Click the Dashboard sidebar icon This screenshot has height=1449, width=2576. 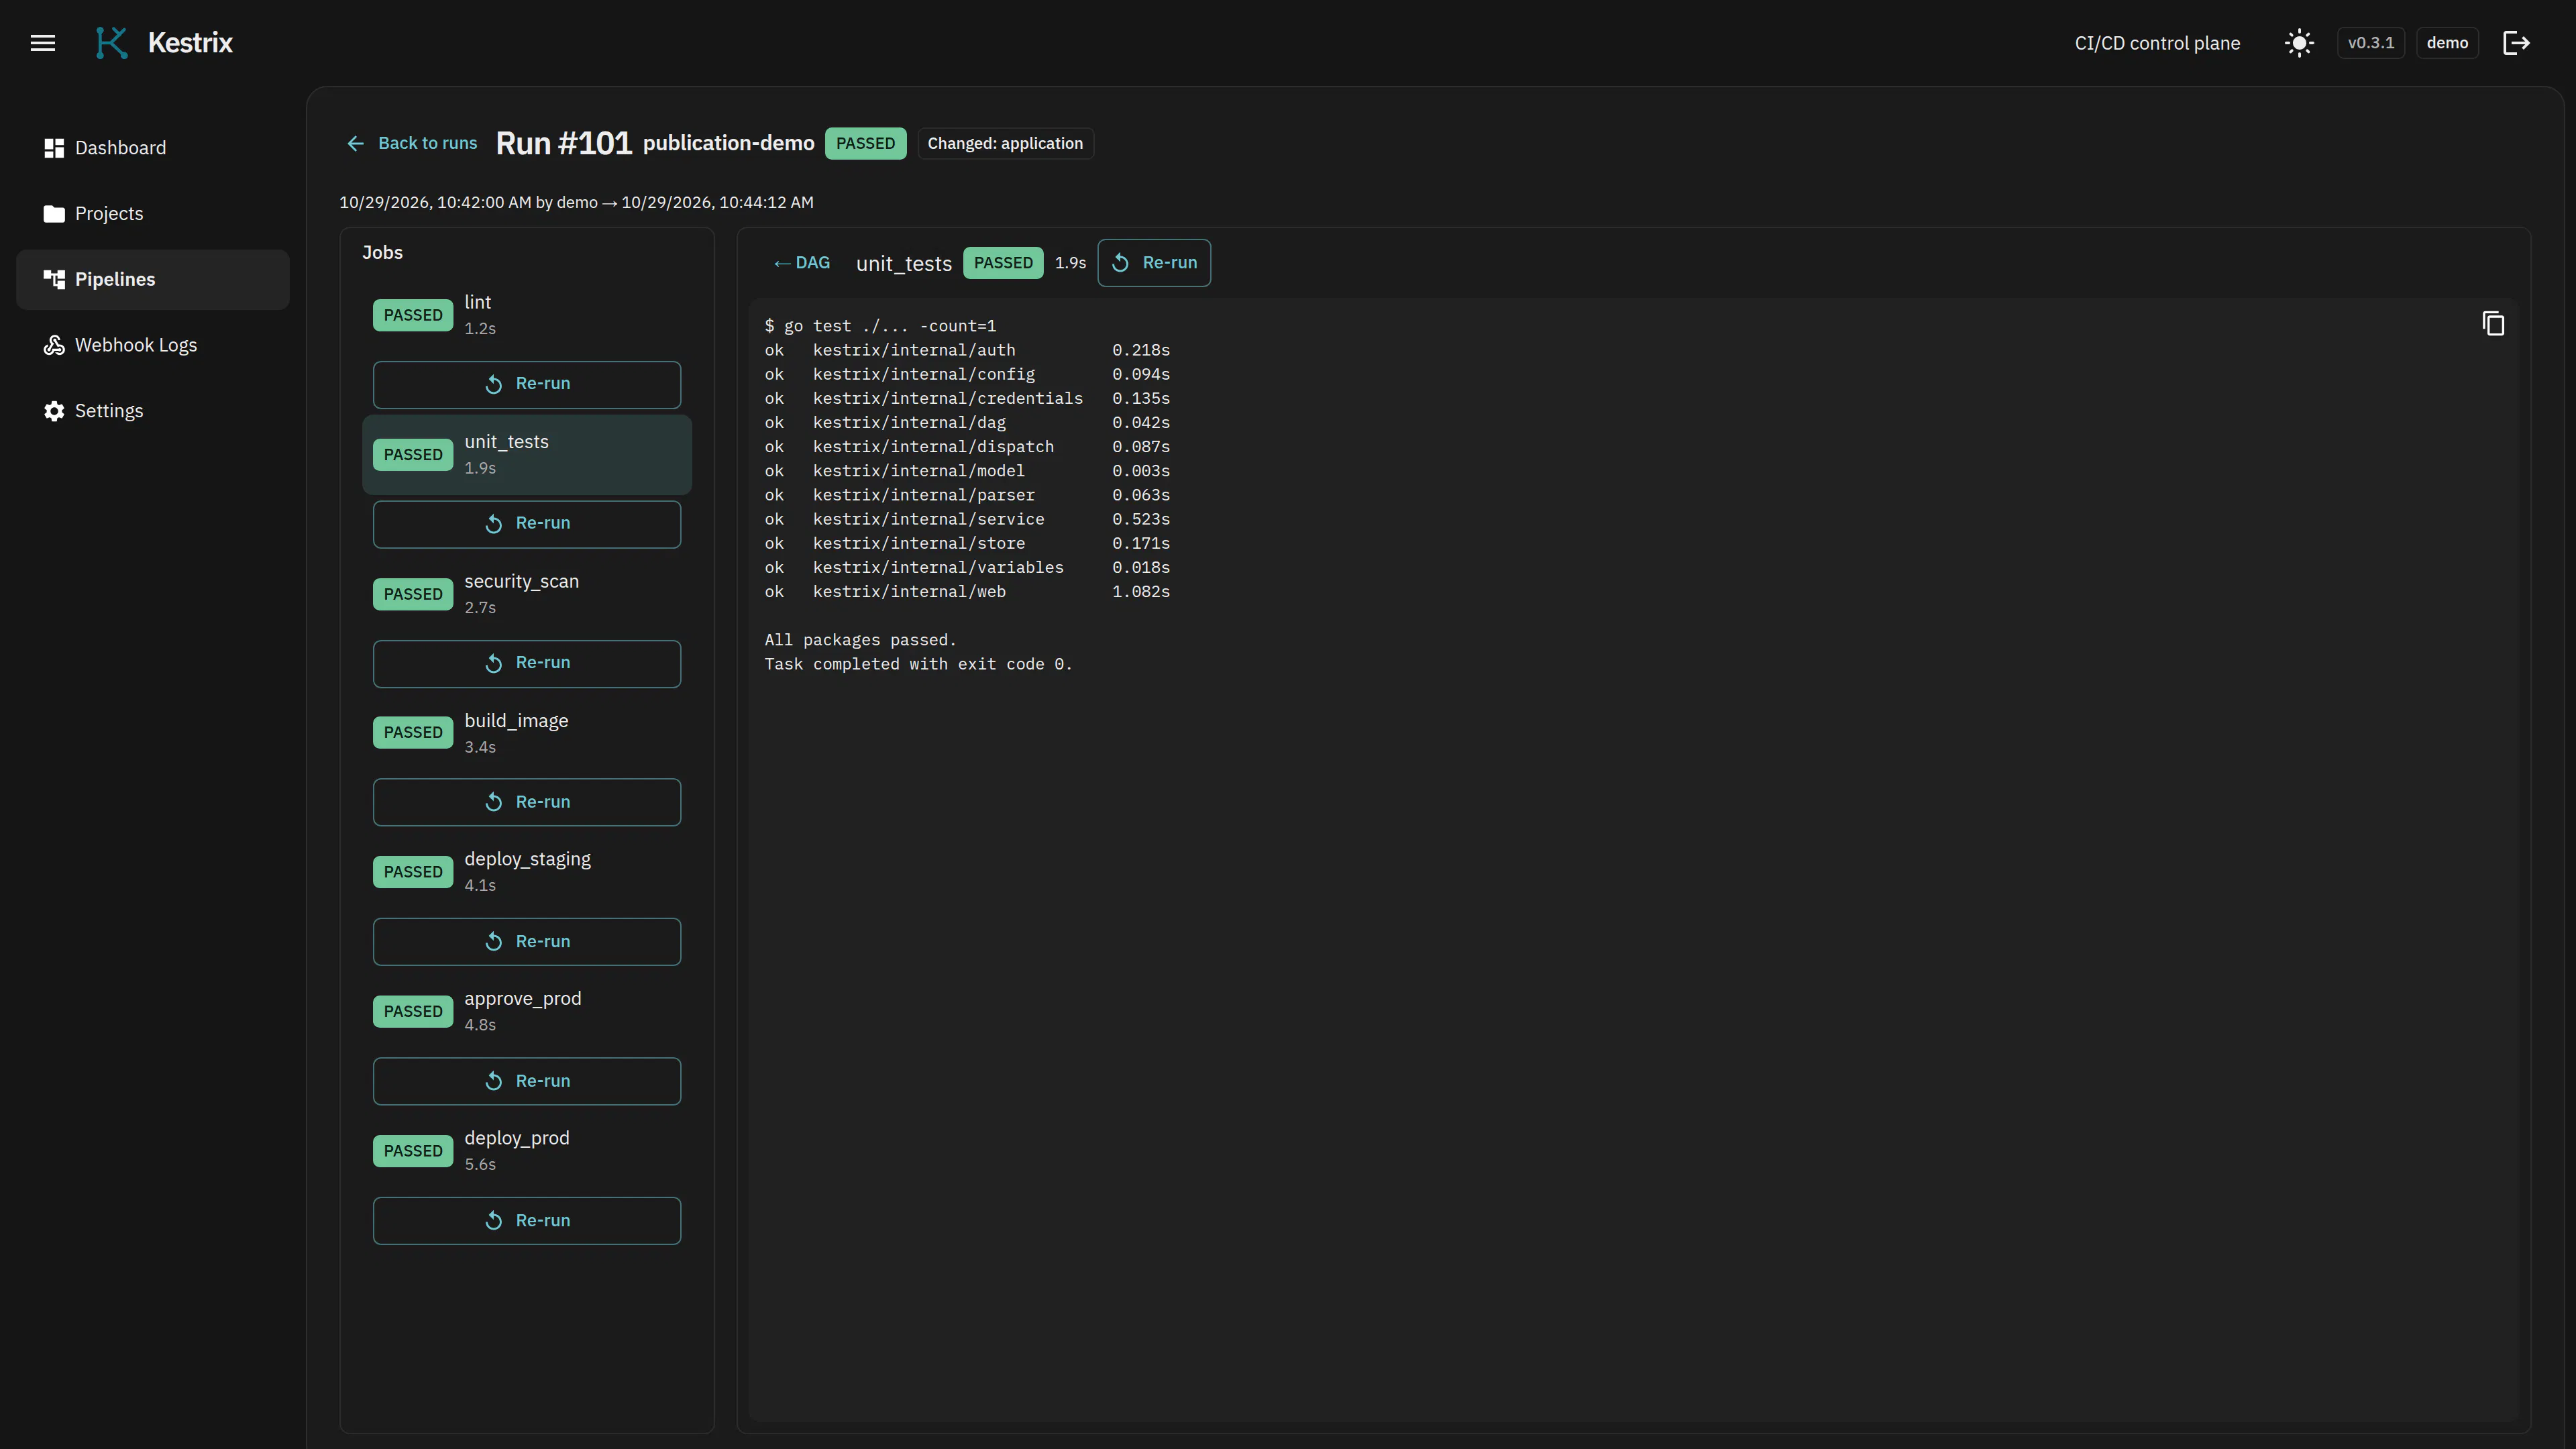point(54,148)
